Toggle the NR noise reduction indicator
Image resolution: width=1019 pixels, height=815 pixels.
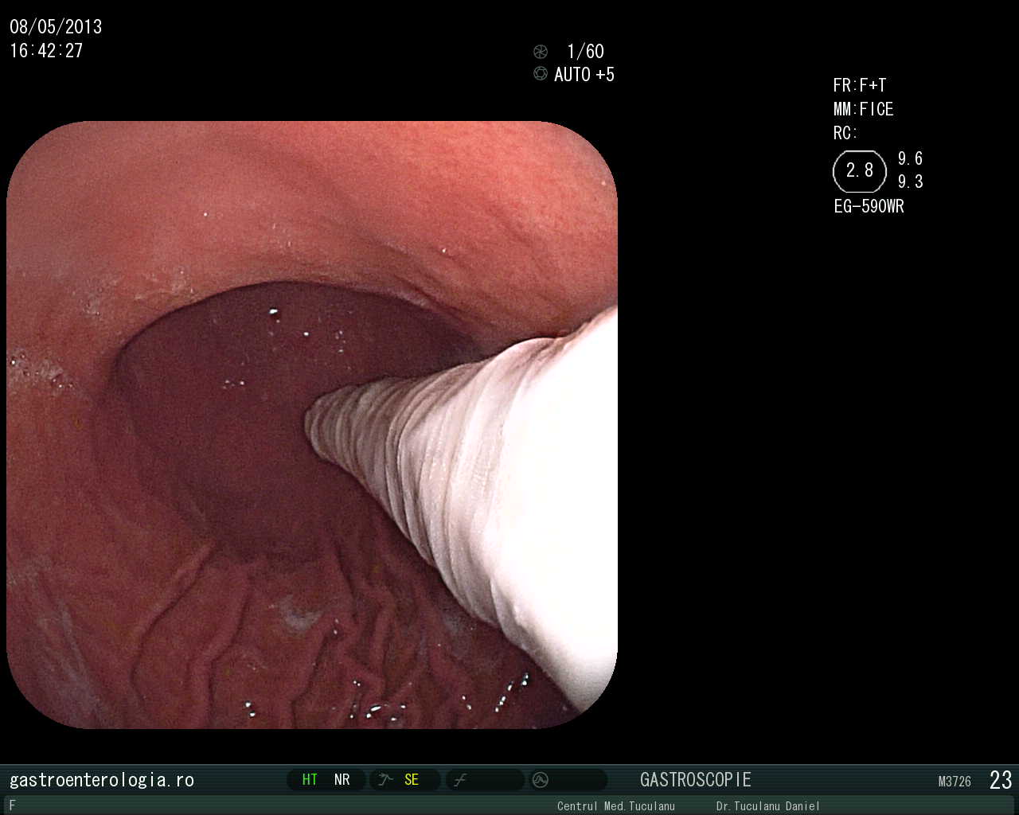click(x=342, y=780)
